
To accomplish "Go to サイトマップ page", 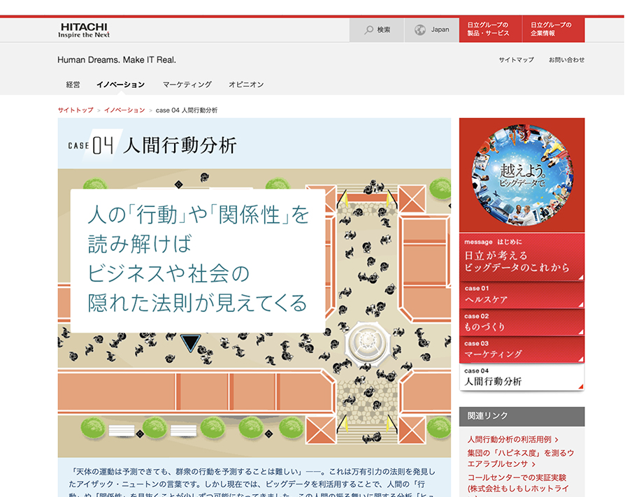I will tap(516, 60).
